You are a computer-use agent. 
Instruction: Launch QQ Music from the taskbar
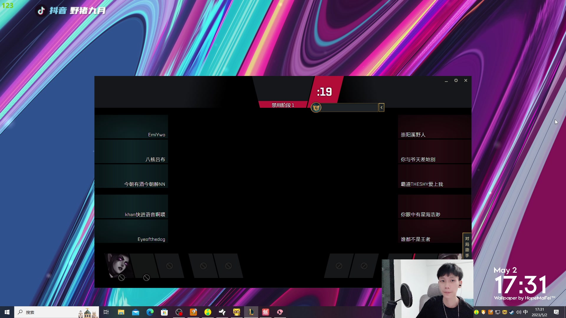point(208,312)
